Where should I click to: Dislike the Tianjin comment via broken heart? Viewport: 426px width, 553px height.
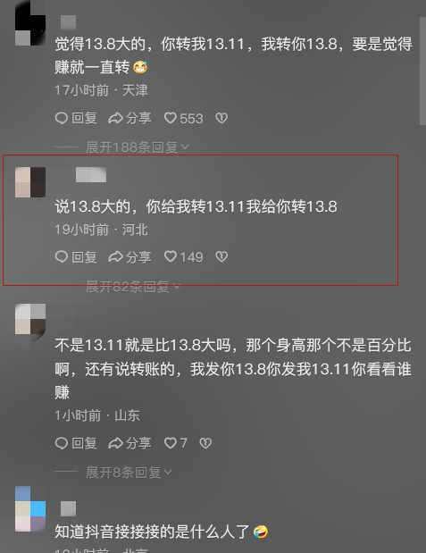coord(221,118)
